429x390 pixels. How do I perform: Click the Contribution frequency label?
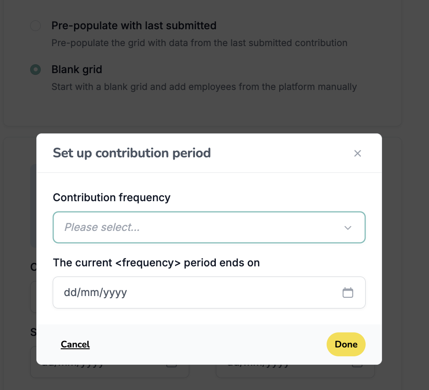point(111,198)
